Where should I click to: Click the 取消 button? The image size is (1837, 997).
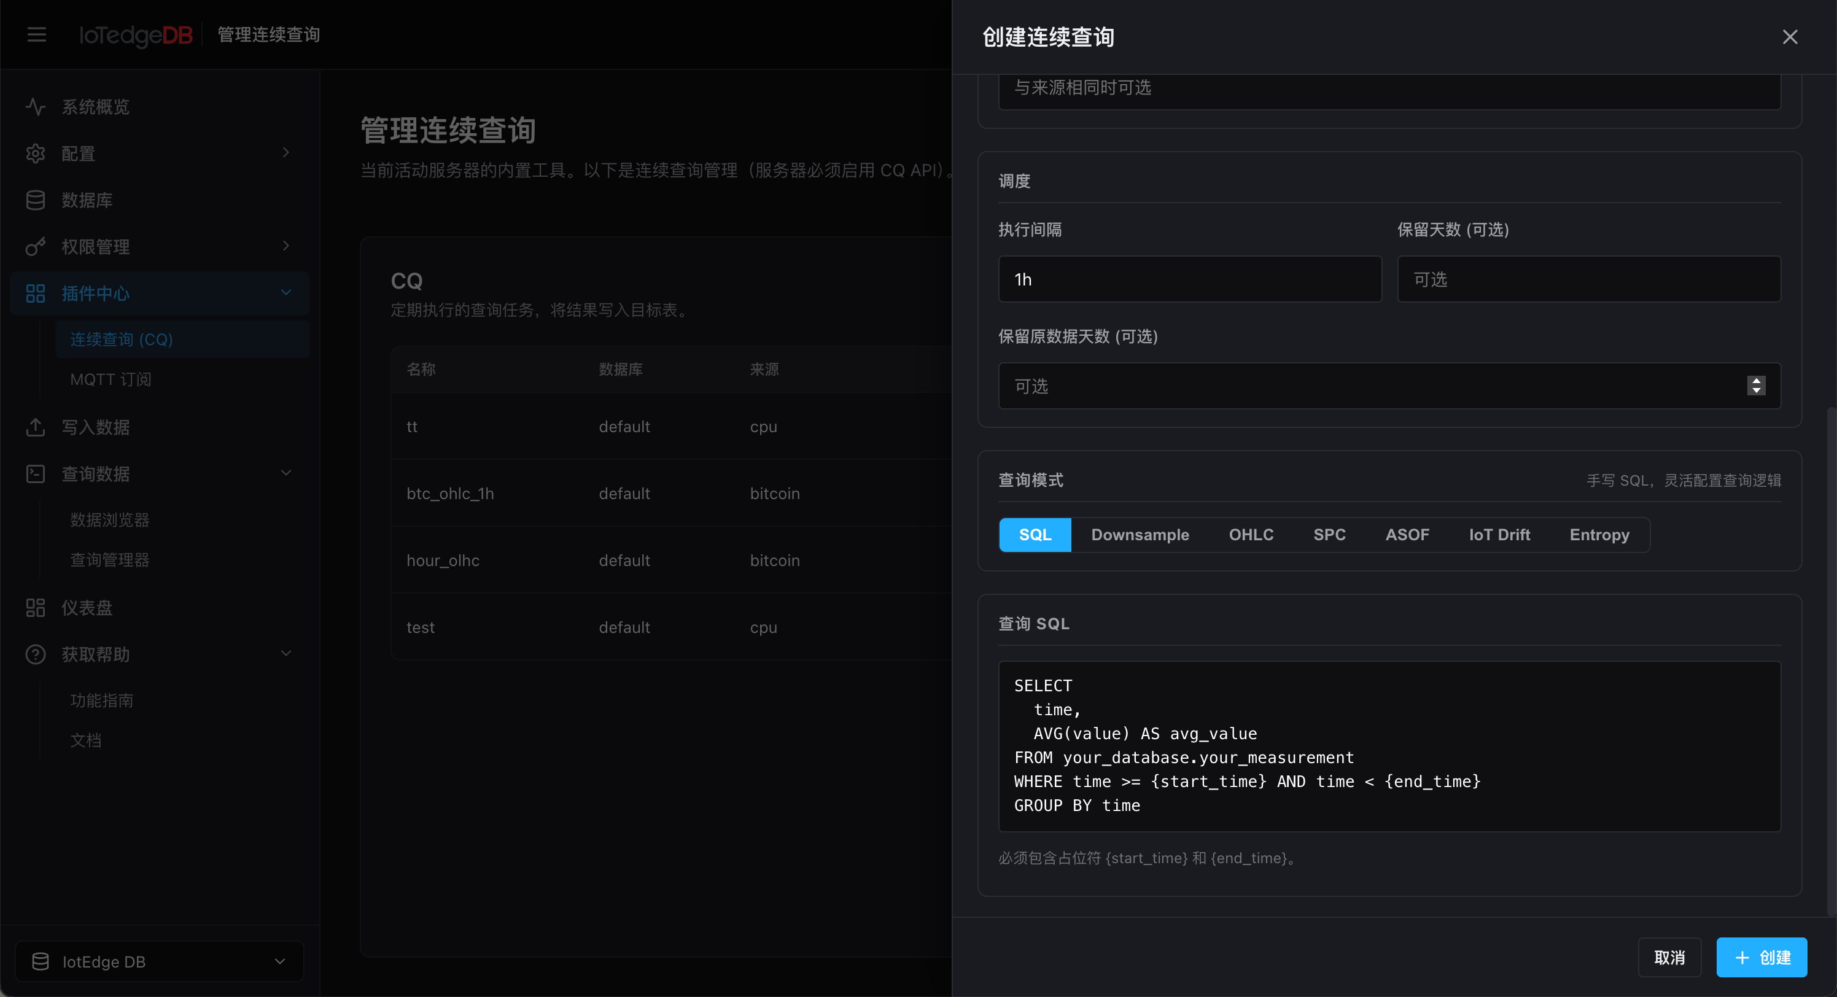[x=1669, y=957]
